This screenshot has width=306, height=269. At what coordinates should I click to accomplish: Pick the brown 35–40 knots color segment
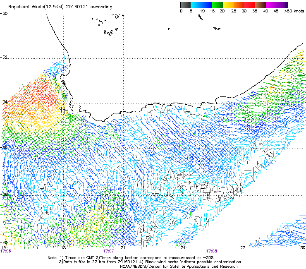point(261,5)
